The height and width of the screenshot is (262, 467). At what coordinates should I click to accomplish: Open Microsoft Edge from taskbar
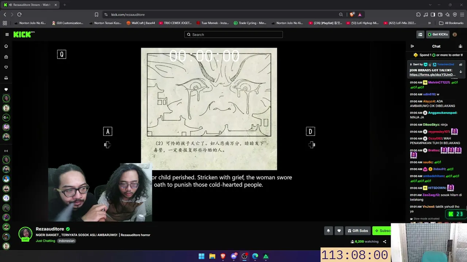pyautogui.click(x=255, y=256)
